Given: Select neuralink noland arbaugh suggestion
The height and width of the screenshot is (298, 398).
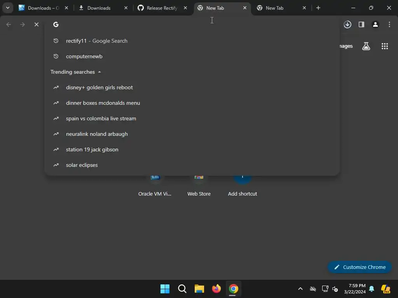Looking at the screenshot, I should (x=192, y=134).
